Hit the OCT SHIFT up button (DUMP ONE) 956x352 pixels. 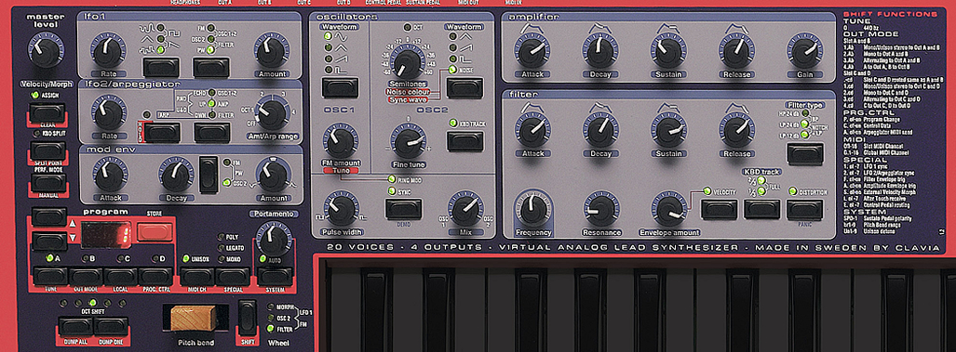click(111, 327)
